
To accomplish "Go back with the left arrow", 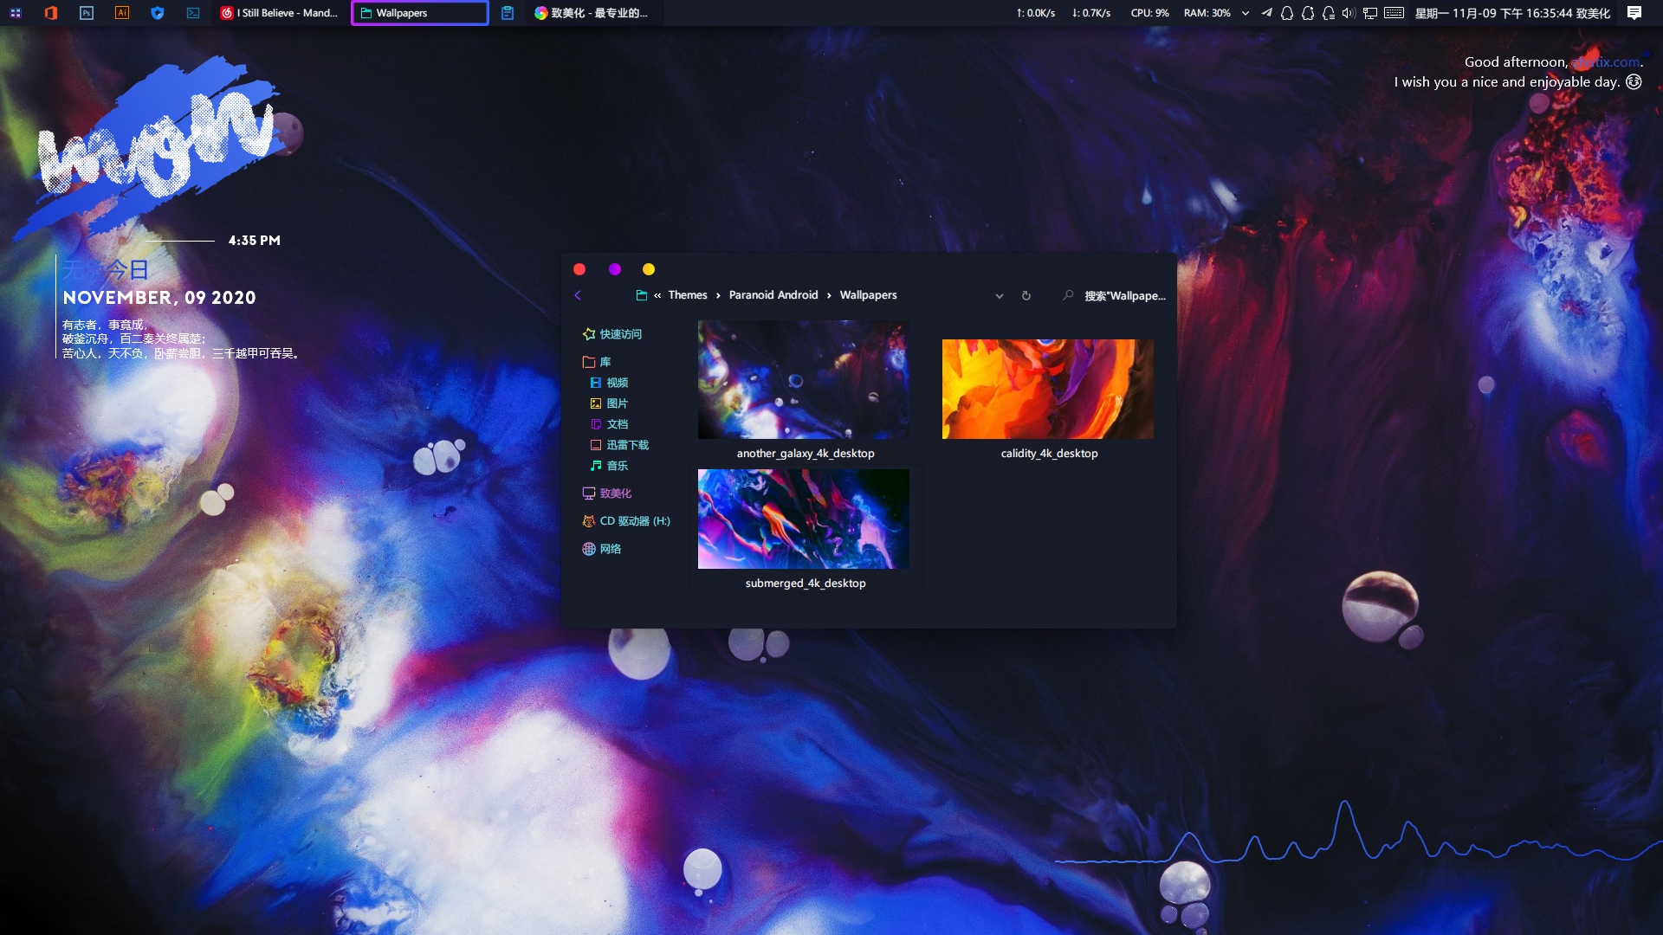I will coord(578,295).
